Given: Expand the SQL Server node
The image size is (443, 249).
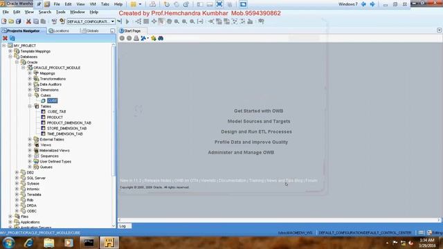Looking at the screenshot, I should [x=17, y=178].
